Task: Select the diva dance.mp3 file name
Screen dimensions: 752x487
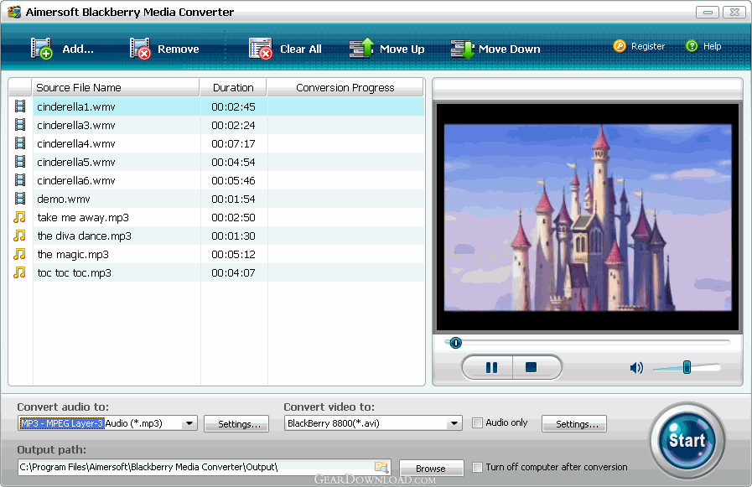Action: (85, 236)
